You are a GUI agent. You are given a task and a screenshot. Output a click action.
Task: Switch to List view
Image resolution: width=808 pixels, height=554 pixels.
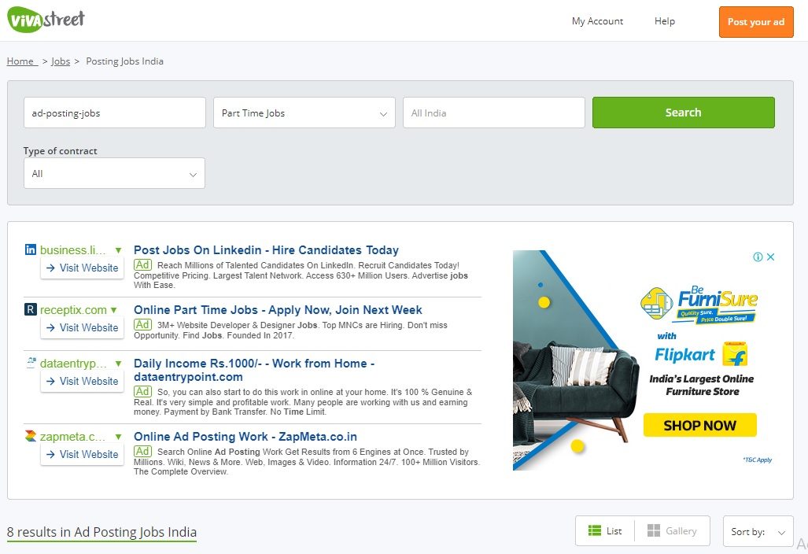(605, 531)
